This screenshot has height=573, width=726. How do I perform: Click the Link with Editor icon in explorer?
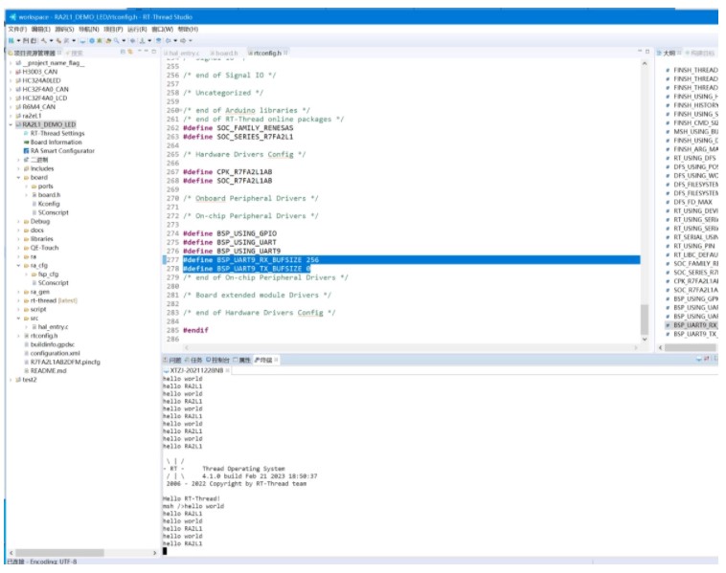point(130,52)
